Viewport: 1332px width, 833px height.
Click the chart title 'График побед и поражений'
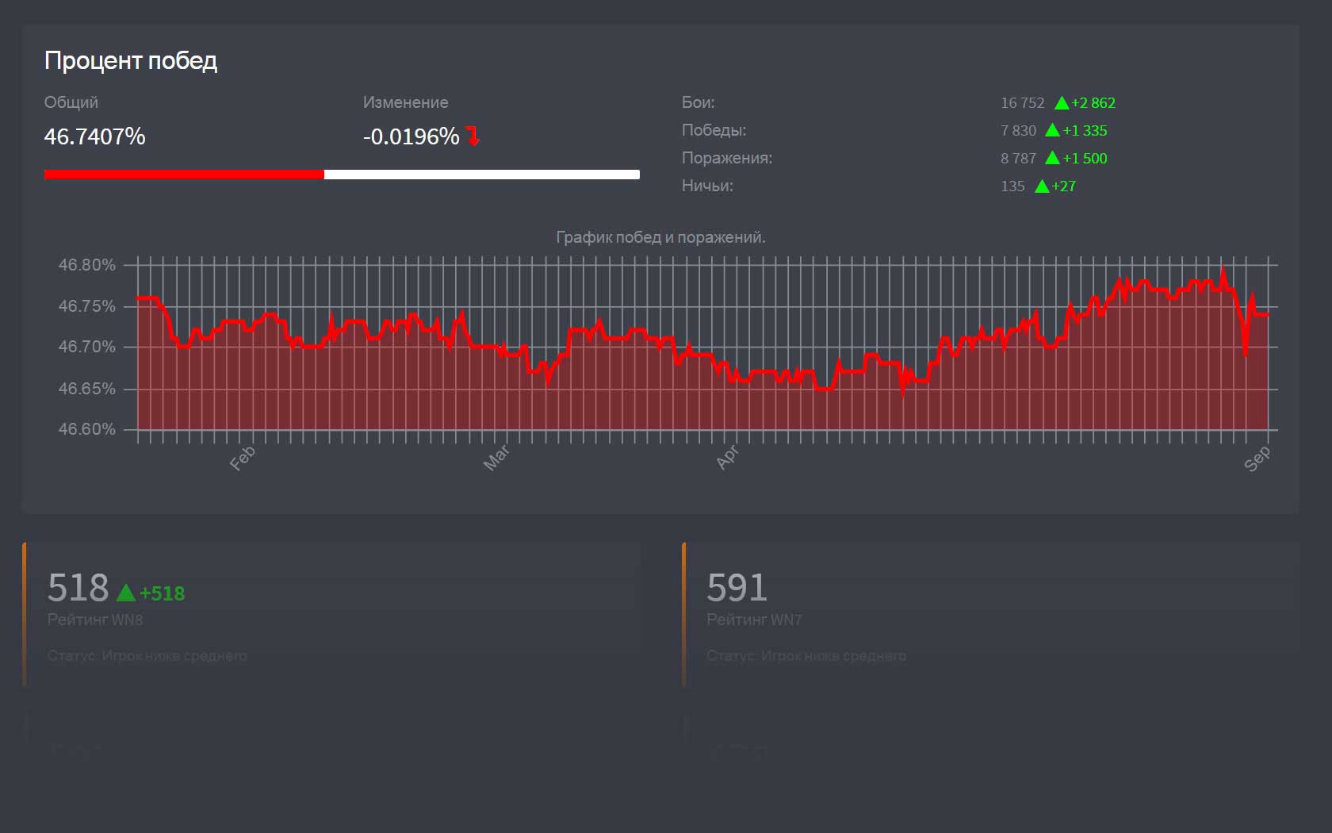[660, 237]
